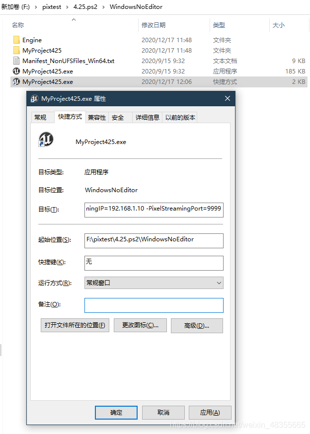The image size is (310, 434).
Task: Click the 更改图标(C)... button
Action: (x=140, y=325)
